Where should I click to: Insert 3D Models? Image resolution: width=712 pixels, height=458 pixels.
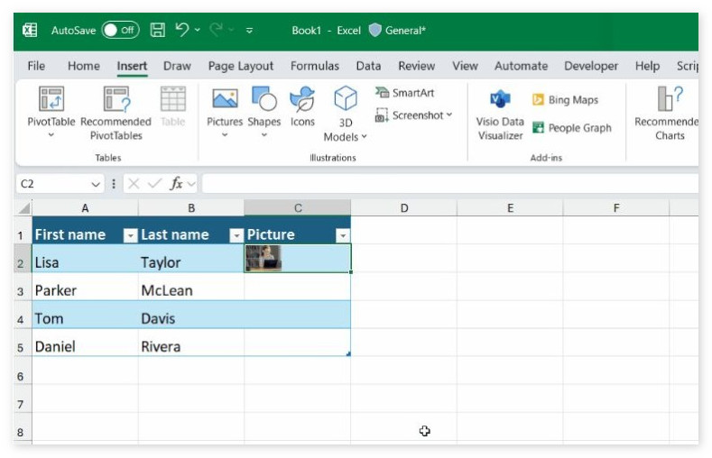pyautogui.click(x=346, y=99)
